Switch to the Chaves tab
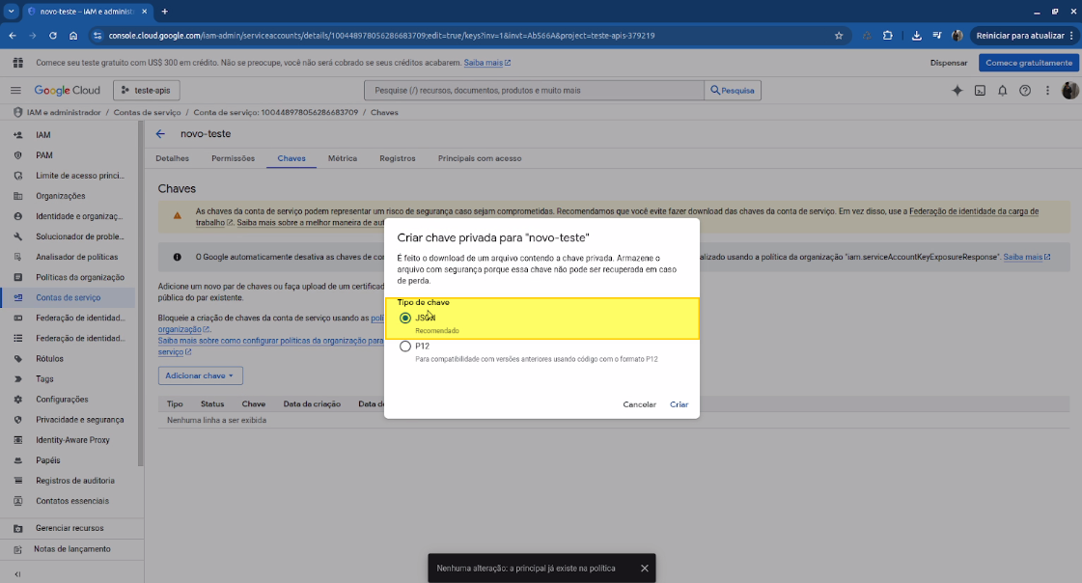This screenshot has width=1082, height=583. click(291, 158)
